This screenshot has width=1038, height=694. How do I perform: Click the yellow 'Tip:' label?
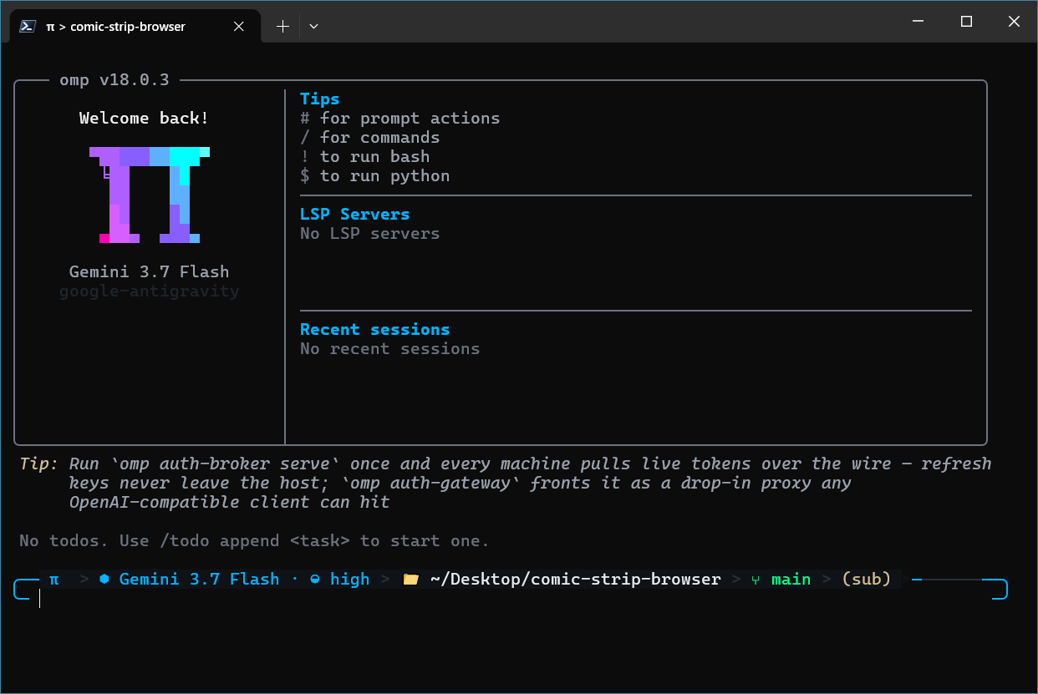(39, 464)
